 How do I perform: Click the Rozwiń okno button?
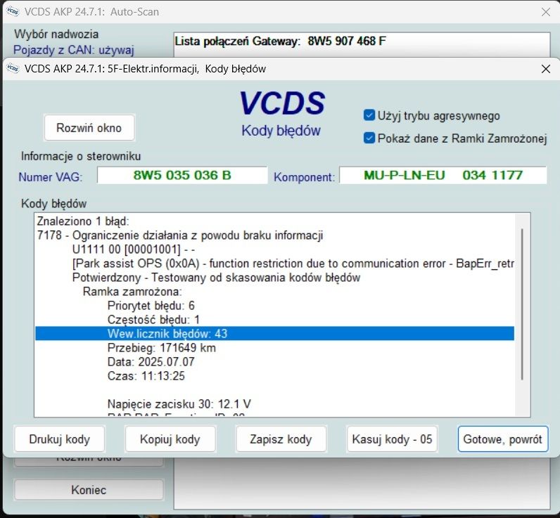coord(89,128)
